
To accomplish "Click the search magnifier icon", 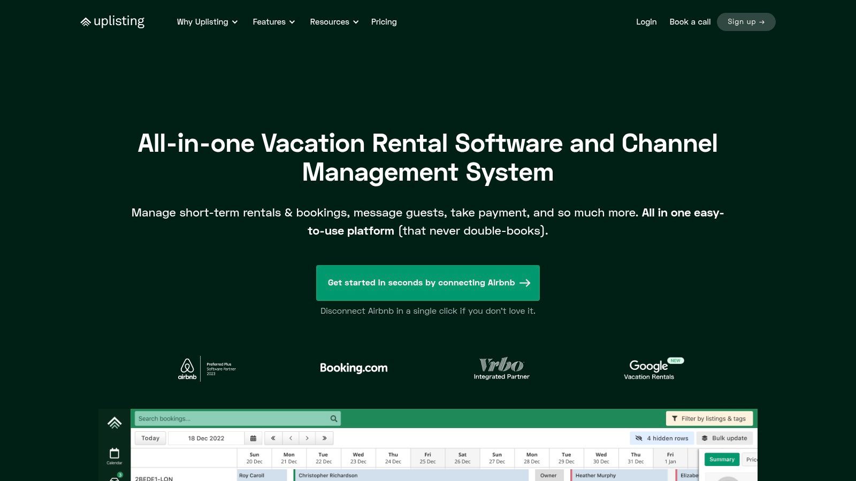I will pos(334,418).
